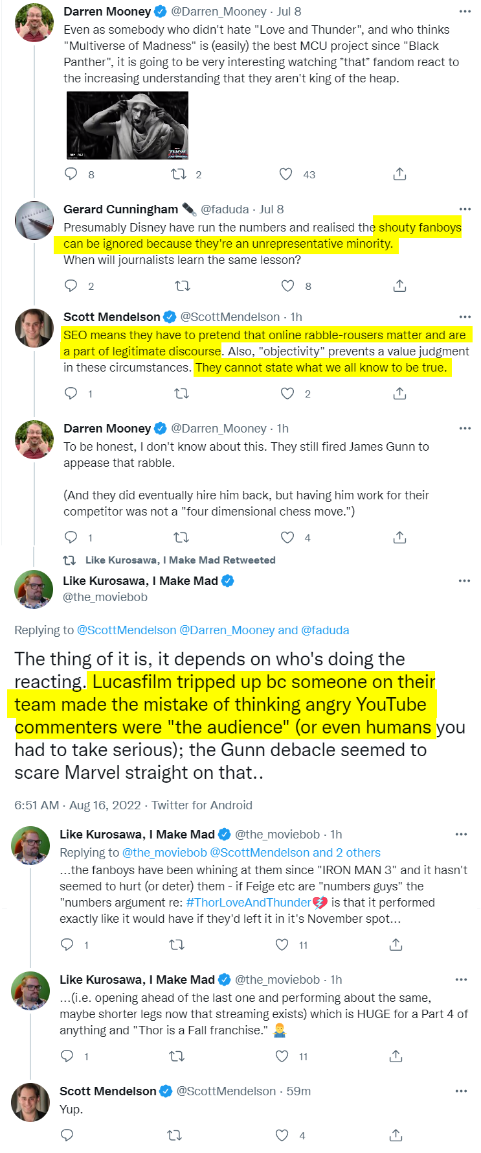Open @ScottMendelson mention in Replying to line
Screen dimensions: 481x1153
(x=126, y=630)
